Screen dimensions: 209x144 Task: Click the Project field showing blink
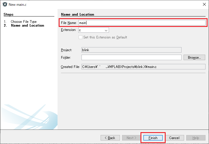[132, 50]
